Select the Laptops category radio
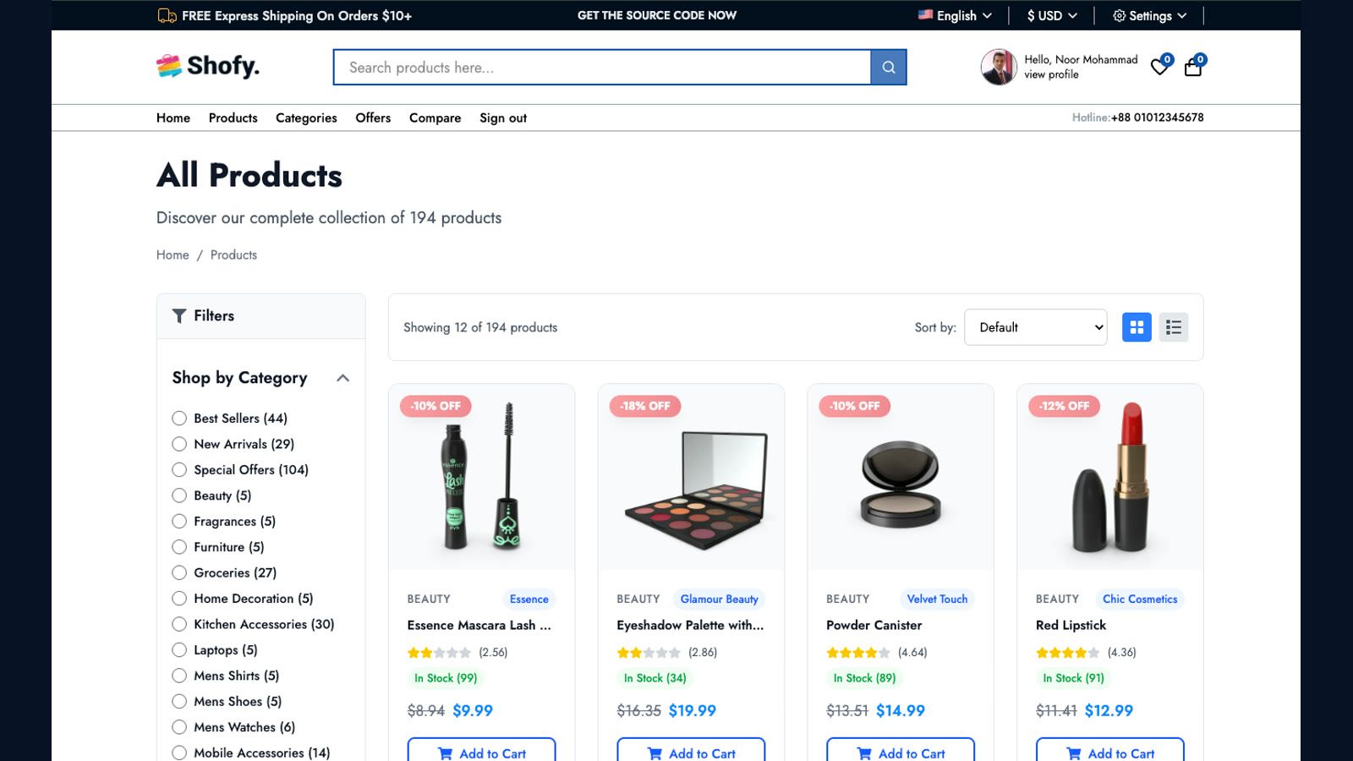This screenshot has width=1353, height=761. pyautogui.click(x=179, y=649)
